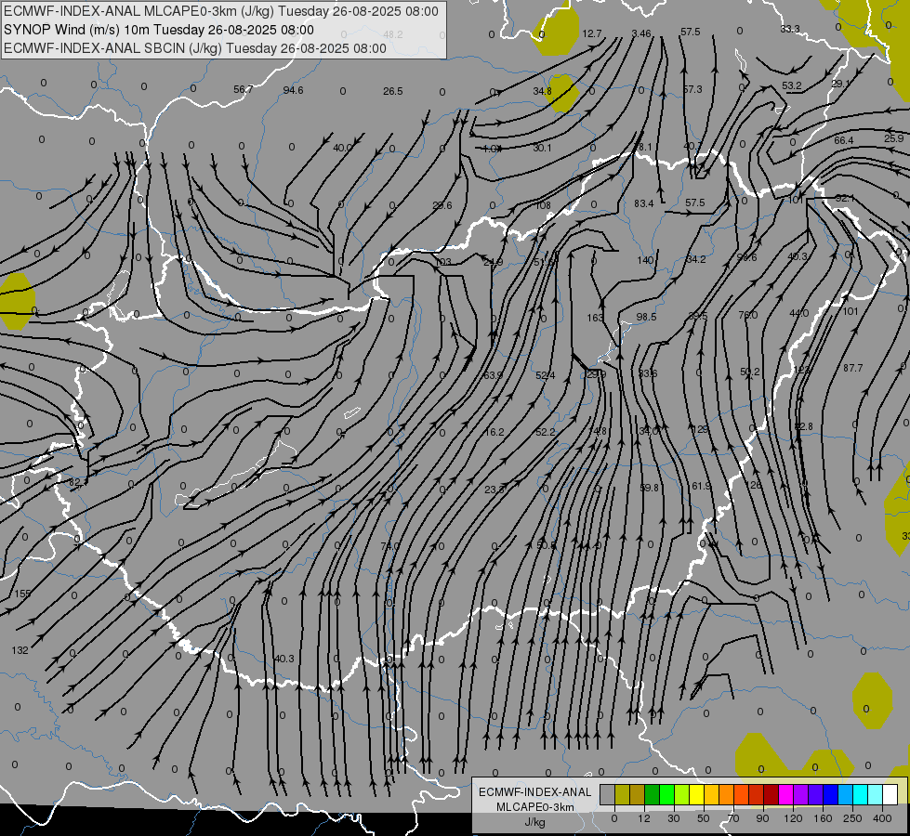
Task: Click the map value 34.8
Action: click(x=542, y=91)
